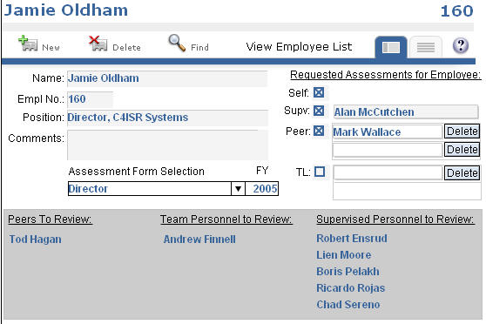Click Delete next to the TL field
This screenshot has width=486, height=324.
(x=462, y=172)
